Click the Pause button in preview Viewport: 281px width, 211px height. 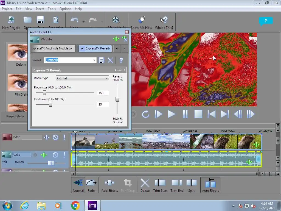[x=185, y=114]
